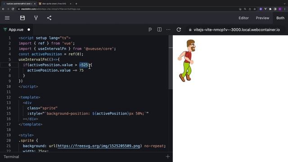Click line number 15 in the gutter
This screenshot has height=162, width=288.
9,113
